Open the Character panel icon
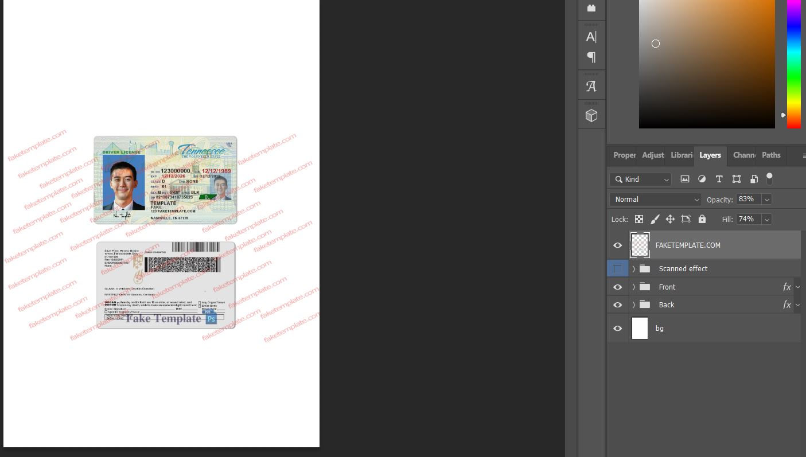 pyautogui.click(x=591, y=37)
